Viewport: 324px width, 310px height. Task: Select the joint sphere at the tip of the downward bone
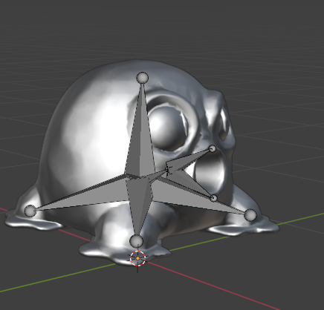point(137,241)
